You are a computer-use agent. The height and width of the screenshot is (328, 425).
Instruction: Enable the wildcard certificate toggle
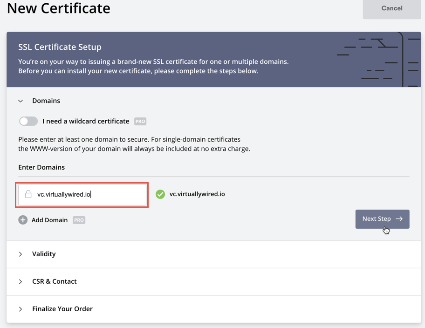(28, 121)
